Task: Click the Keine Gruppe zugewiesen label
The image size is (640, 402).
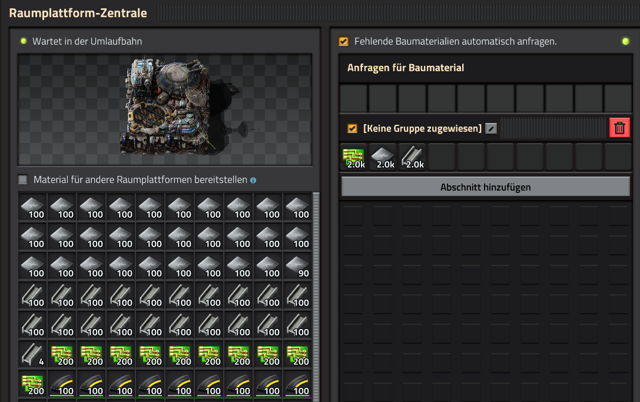Action: [423, 128]
